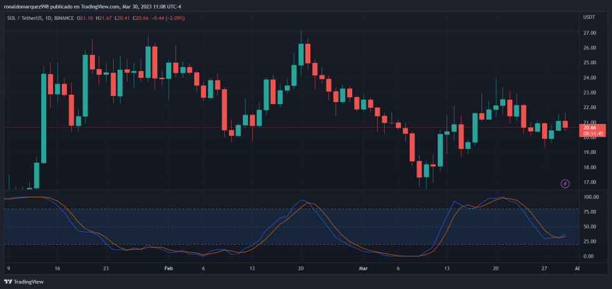Click the countdown timer 08:51:45 label
612x289 pixels.
[x=590, y=134]
